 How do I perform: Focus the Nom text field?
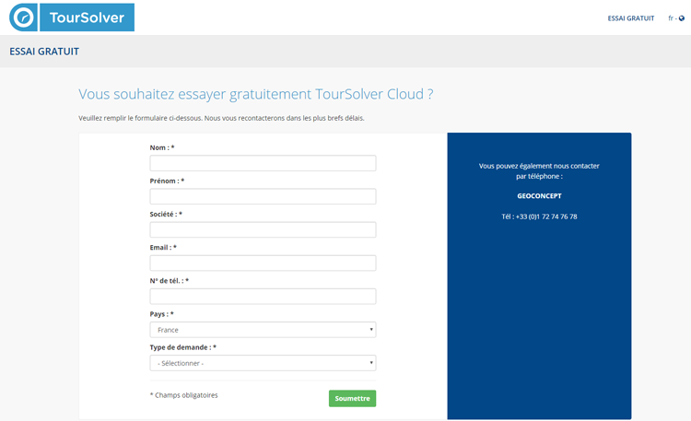(263, 163)
